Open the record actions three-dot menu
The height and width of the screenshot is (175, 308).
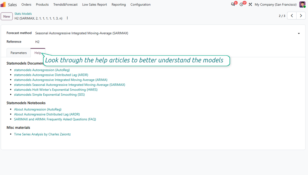[67, 18]
